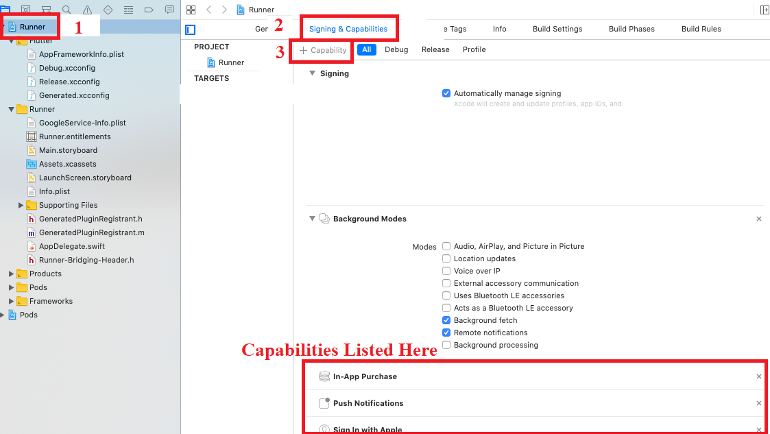Screen dimensions: 770x434
Task: Switch to the Build Rules tab
Action: tap(701, 29)
